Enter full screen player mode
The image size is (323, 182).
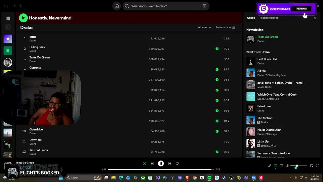317,166
